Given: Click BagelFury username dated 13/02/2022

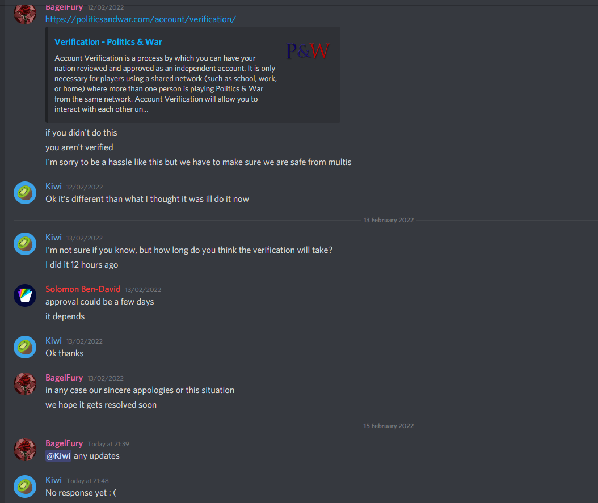Looking at the screenshot, I should 64,378.
